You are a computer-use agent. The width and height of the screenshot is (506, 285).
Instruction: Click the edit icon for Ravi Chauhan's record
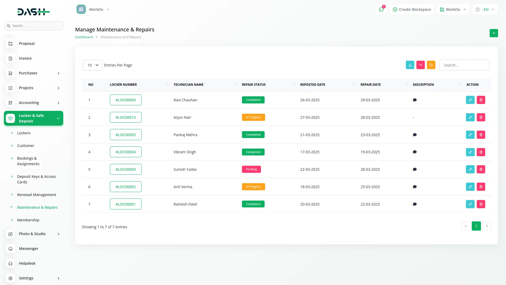(x=470, y=100)
